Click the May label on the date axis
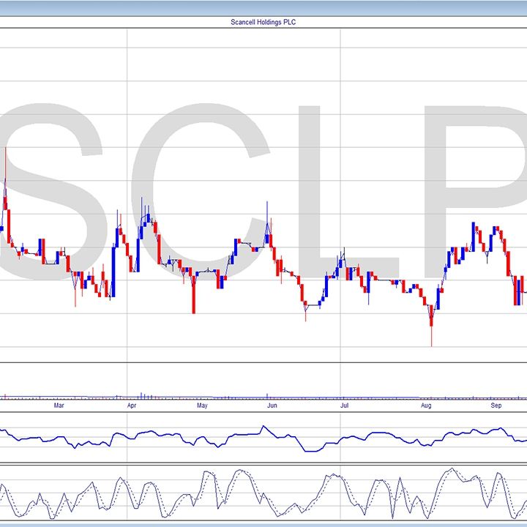 coord(202,405)
